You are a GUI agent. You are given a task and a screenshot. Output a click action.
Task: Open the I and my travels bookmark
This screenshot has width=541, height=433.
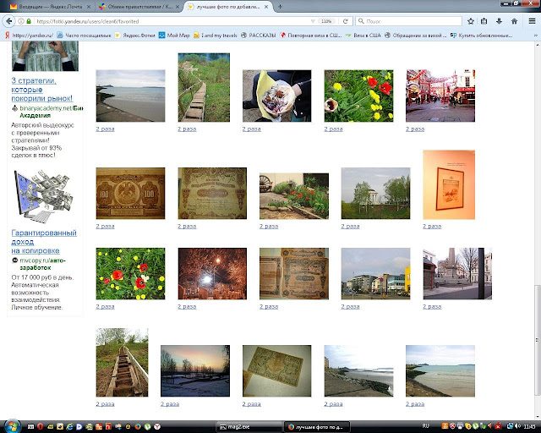pyautogui.click(x=216, y=36)
